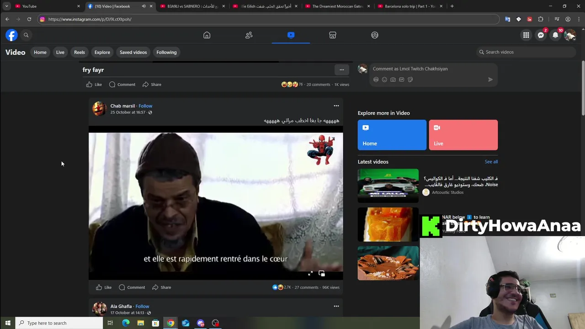The height and width of the screenshot is (329, 585).
Task: Switch to the YouTube browser tab
Action: 47,6
